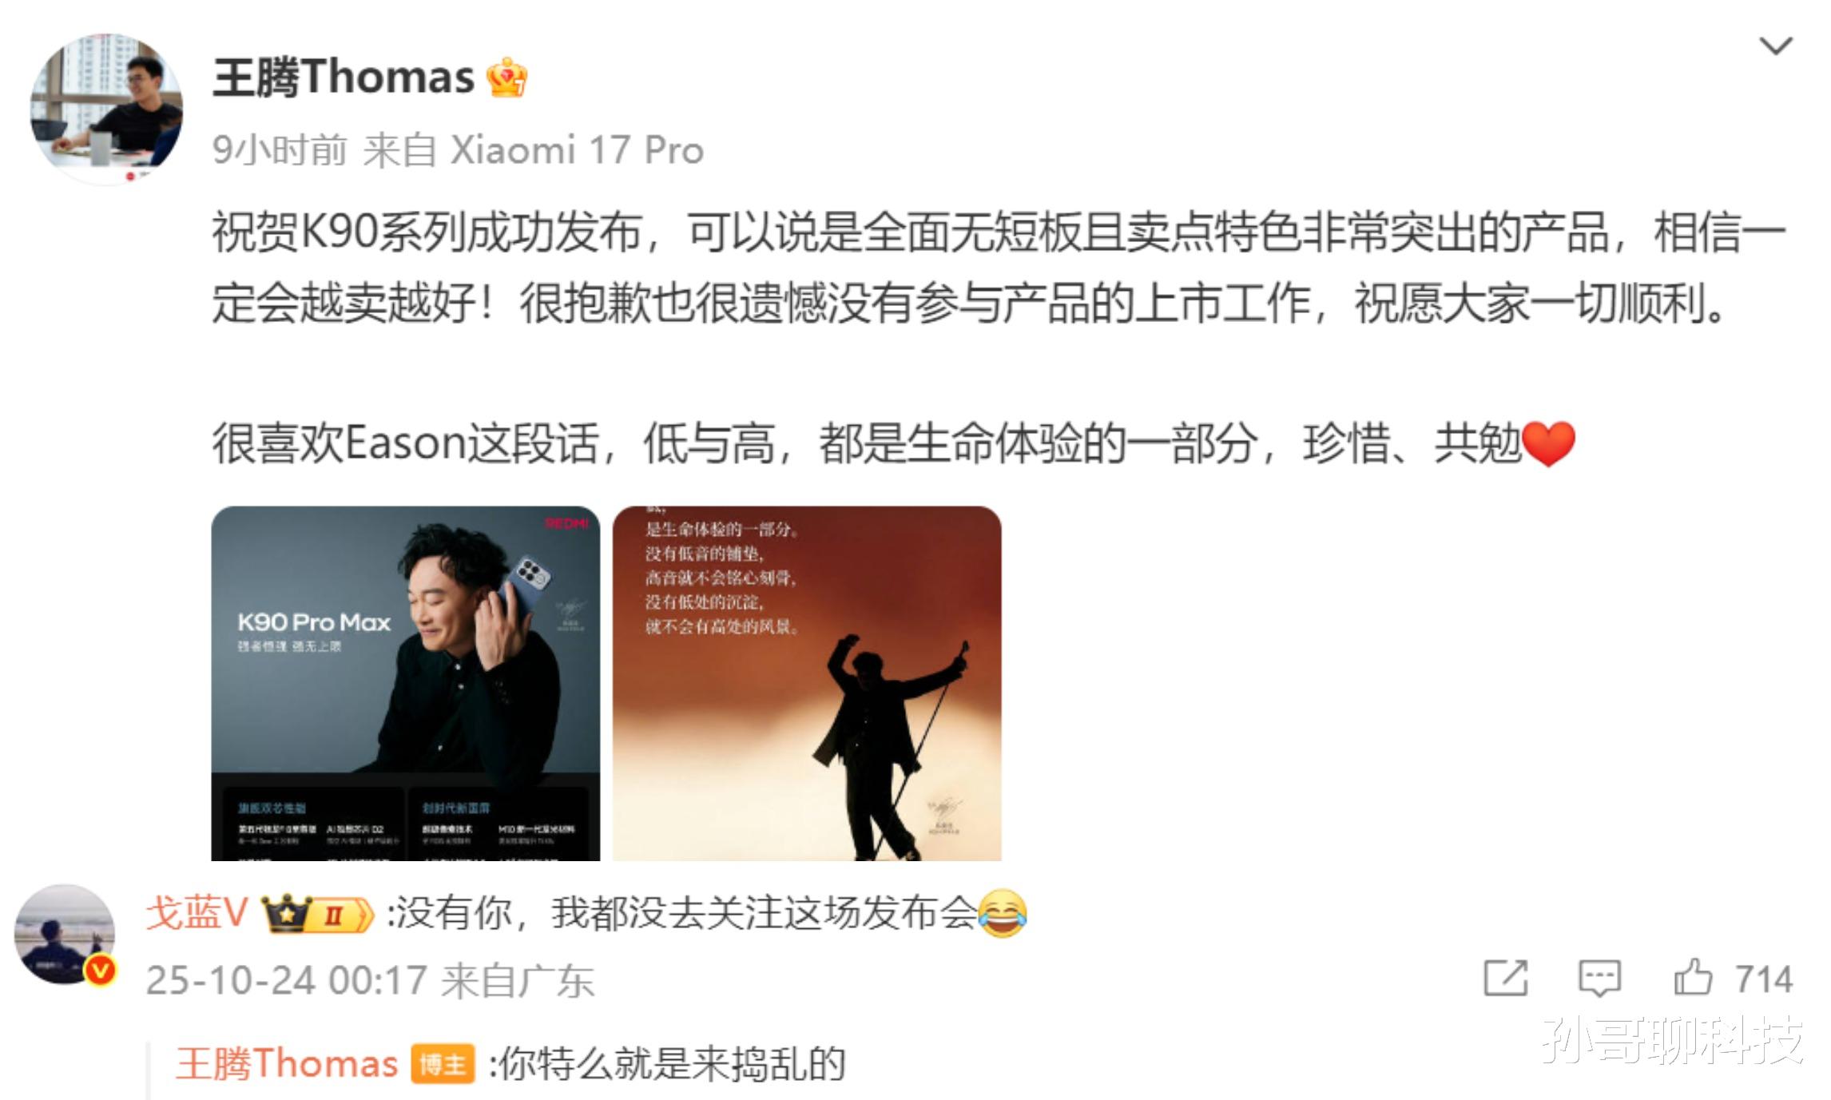Click the Xiaomi 17 Pro source text
1831x1100 pixels.
click(x=577, y=150)
